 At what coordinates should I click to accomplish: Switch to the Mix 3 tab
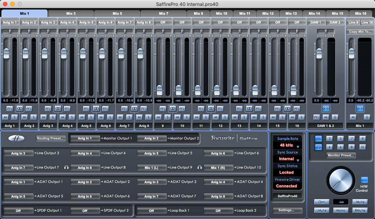point(71,13)
